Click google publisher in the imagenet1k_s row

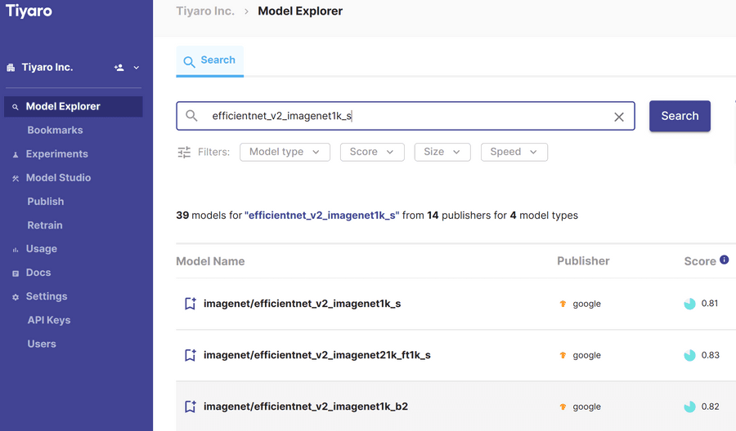tap(586, 304)
